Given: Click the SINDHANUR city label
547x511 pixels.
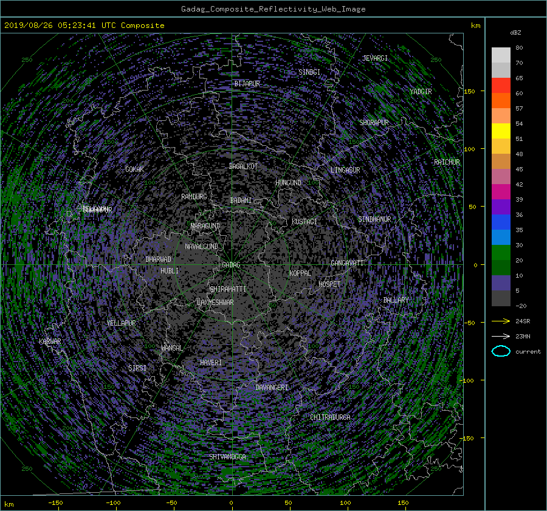Looking at the screenshot, I should tap(374, 219).
